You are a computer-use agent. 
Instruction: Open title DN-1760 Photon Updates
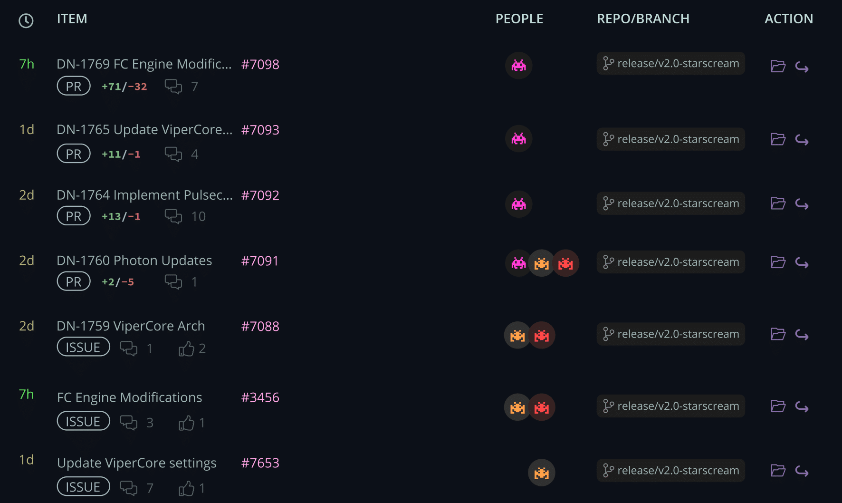[134, 261]
